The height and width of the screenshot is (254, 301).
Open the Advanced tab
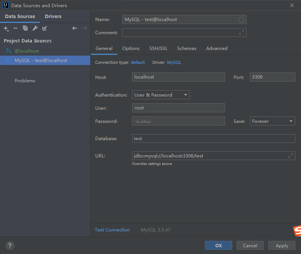click(217, 48)
